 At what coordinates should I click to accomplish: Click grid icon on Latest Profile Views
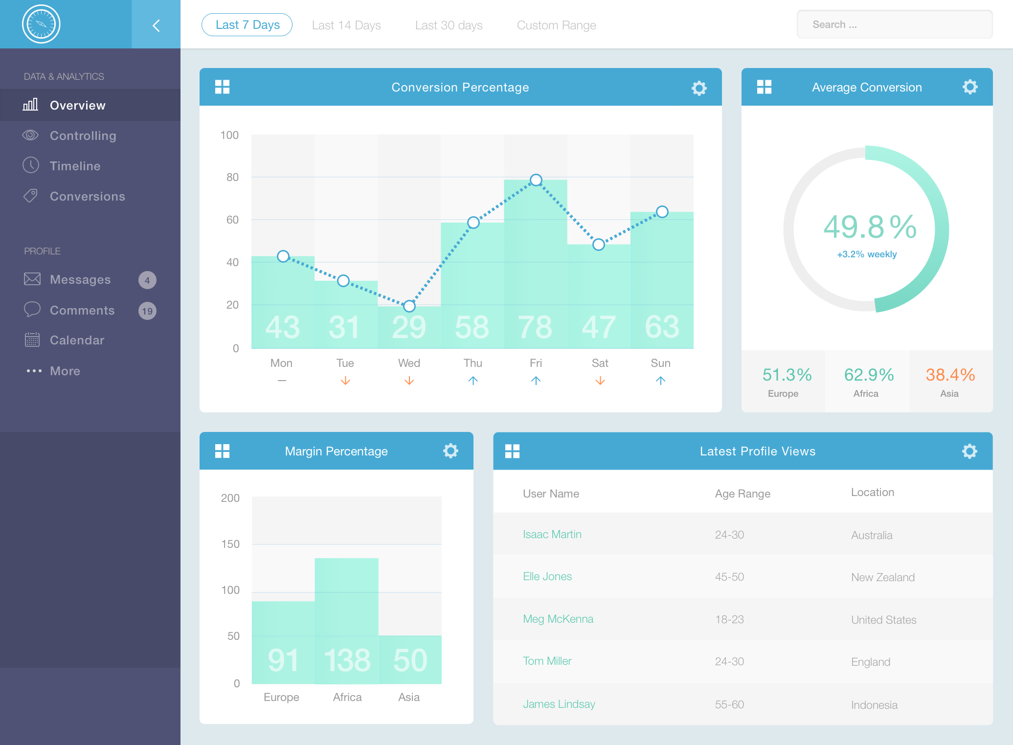pyautogui.click(x=512, y=451)
